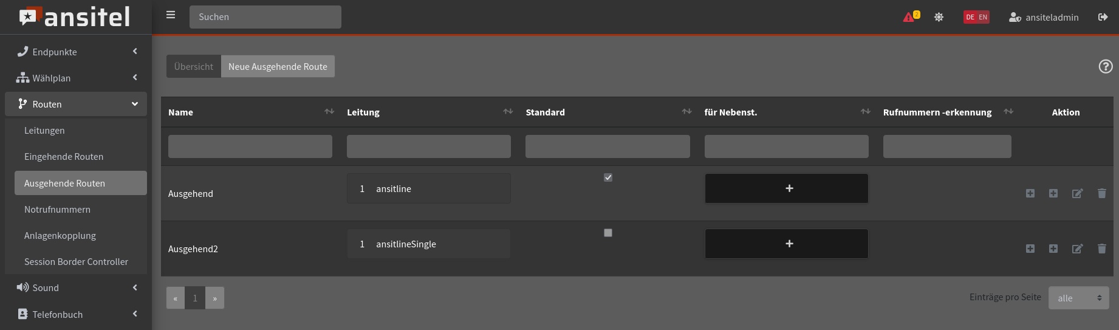Open the alerts warning triangle icon
1119x330 pixels.
coord(909,17)
